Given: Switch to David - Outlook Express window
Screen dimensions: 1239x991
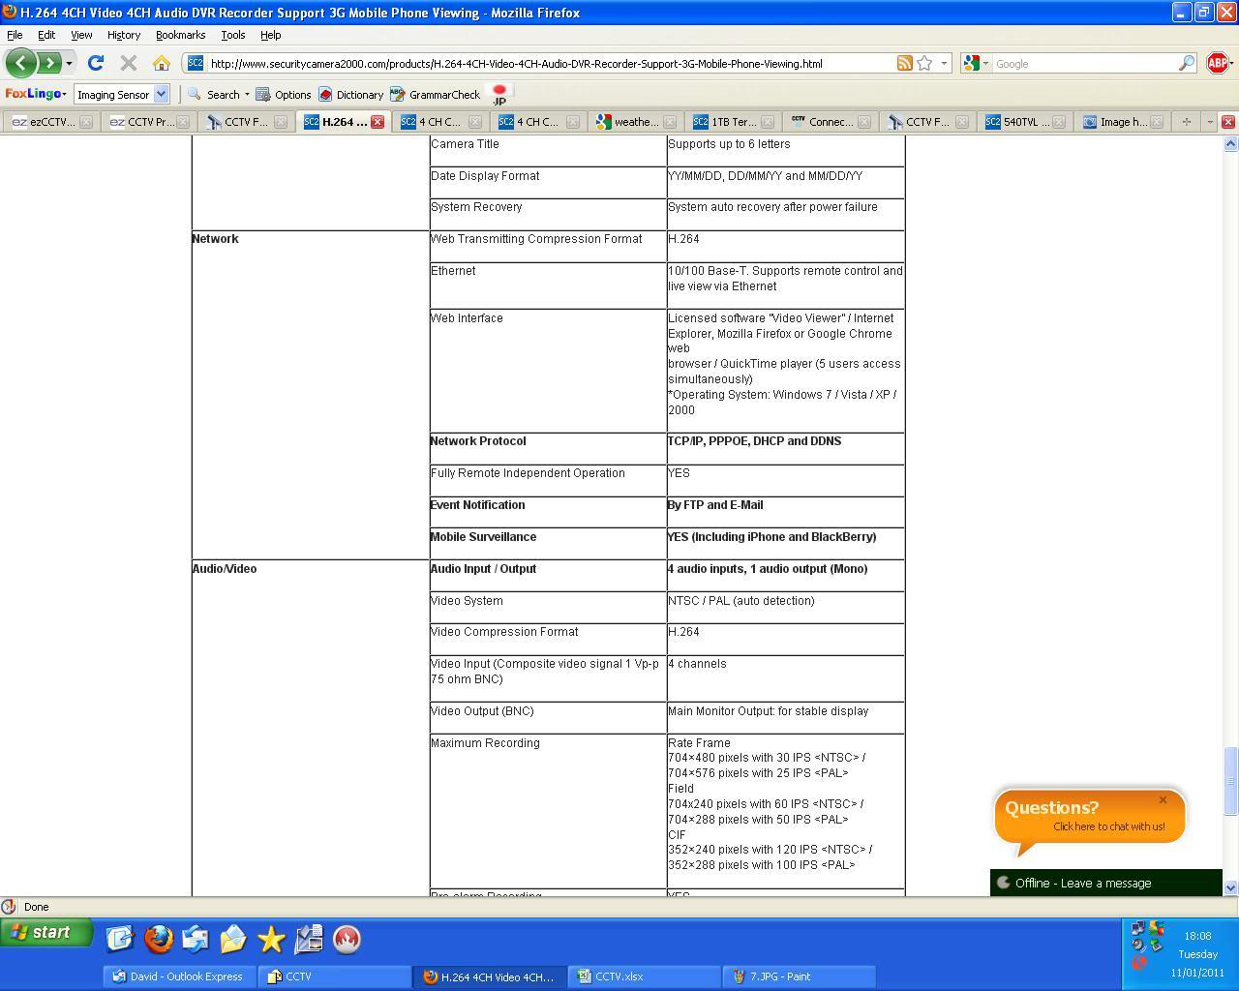Looking at the screenshot, I should (x=180, y=976).
